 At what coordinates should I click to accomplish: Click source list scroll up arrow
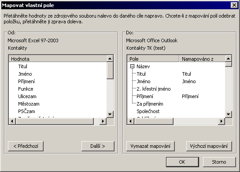click(x=110, y=59)
